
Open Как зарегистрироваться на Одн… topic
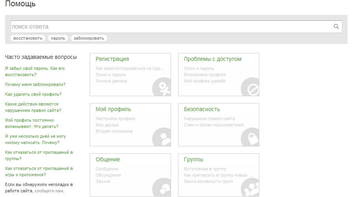[x=130, y=68]
